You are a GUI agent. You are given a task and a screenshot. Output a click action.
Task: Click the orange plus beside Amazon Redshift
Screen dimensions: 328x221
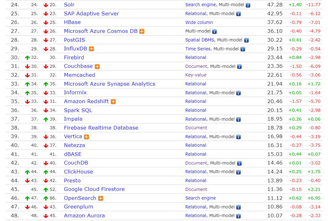point(113,102)
